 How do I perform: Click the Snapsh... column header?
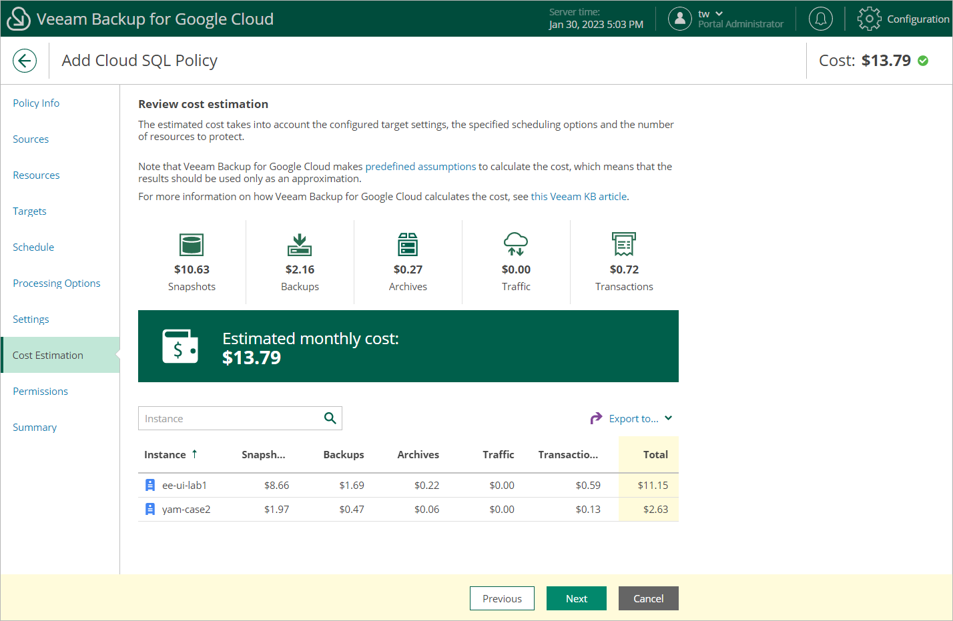(x=263, y=454)
